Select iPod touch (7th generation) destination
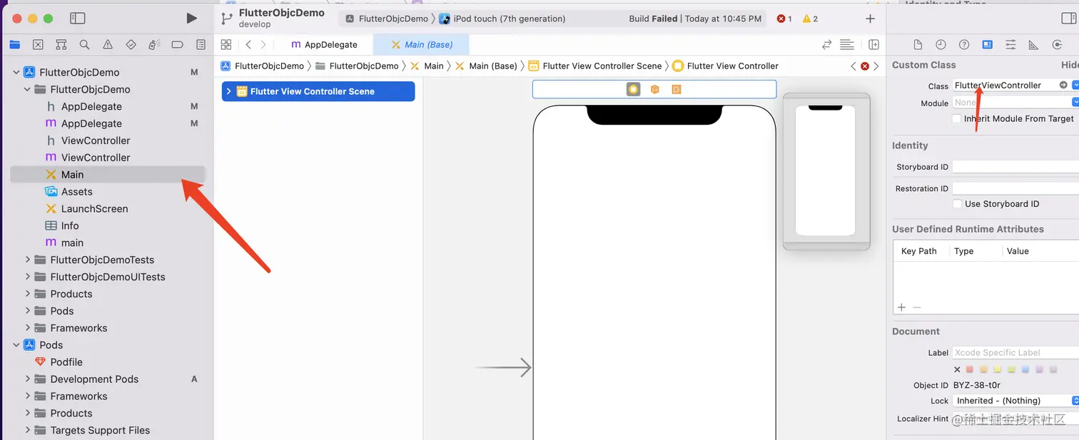The image size is (1079, 440). 502,19
